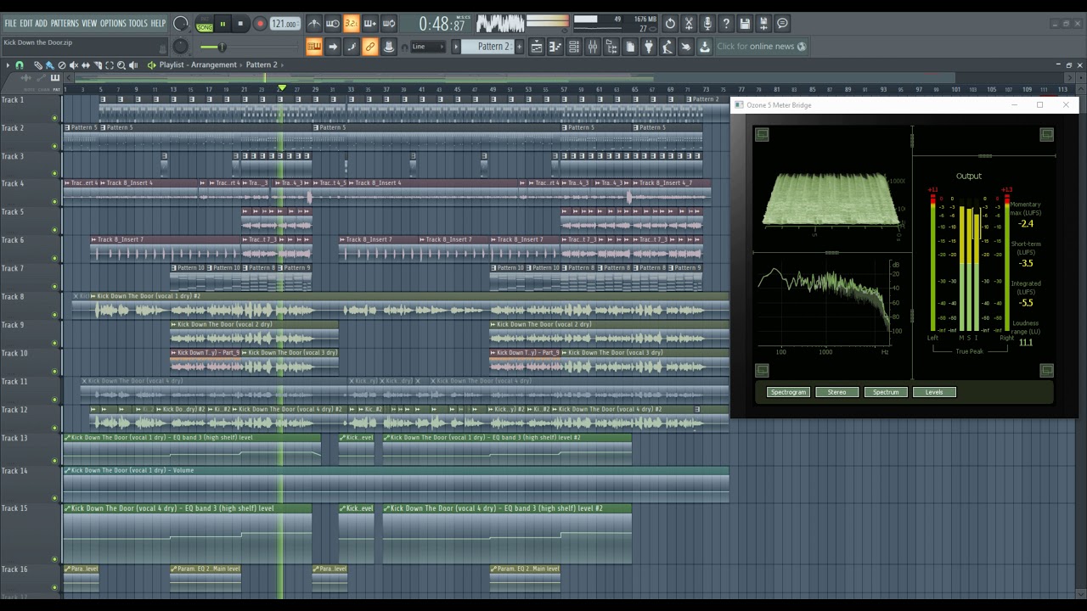Toggle wait for input to start

pyautogui.click(x=333, y=24)
